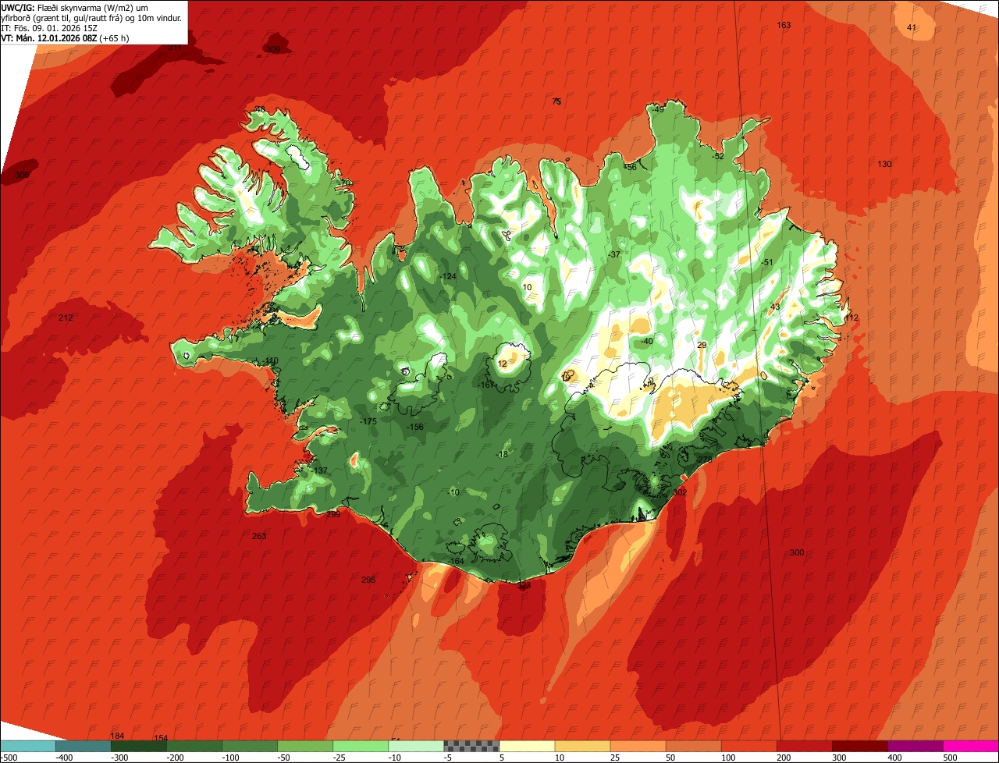Pick the dark red 300 to 400 swatch
Image resolution: width=999 pixels, height=763 pixels.
pyautogui.click(x=859, y=745)
